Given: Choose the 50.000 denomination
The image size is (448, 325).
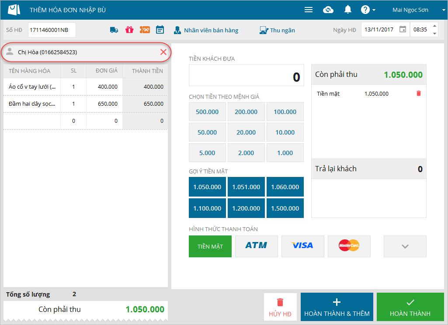Looking at the screenshot, I should (x=207, y=132).
